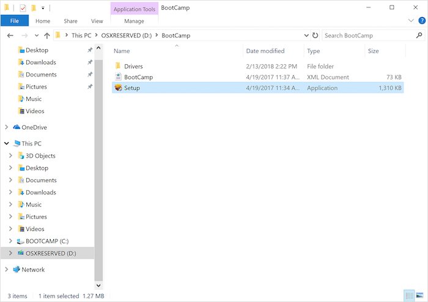
Task: Click BootCamp in the address path
Action: 176,35
